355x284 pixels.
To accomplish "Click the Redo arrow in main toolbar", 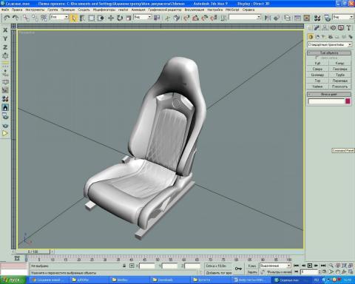I will point(16,18).
